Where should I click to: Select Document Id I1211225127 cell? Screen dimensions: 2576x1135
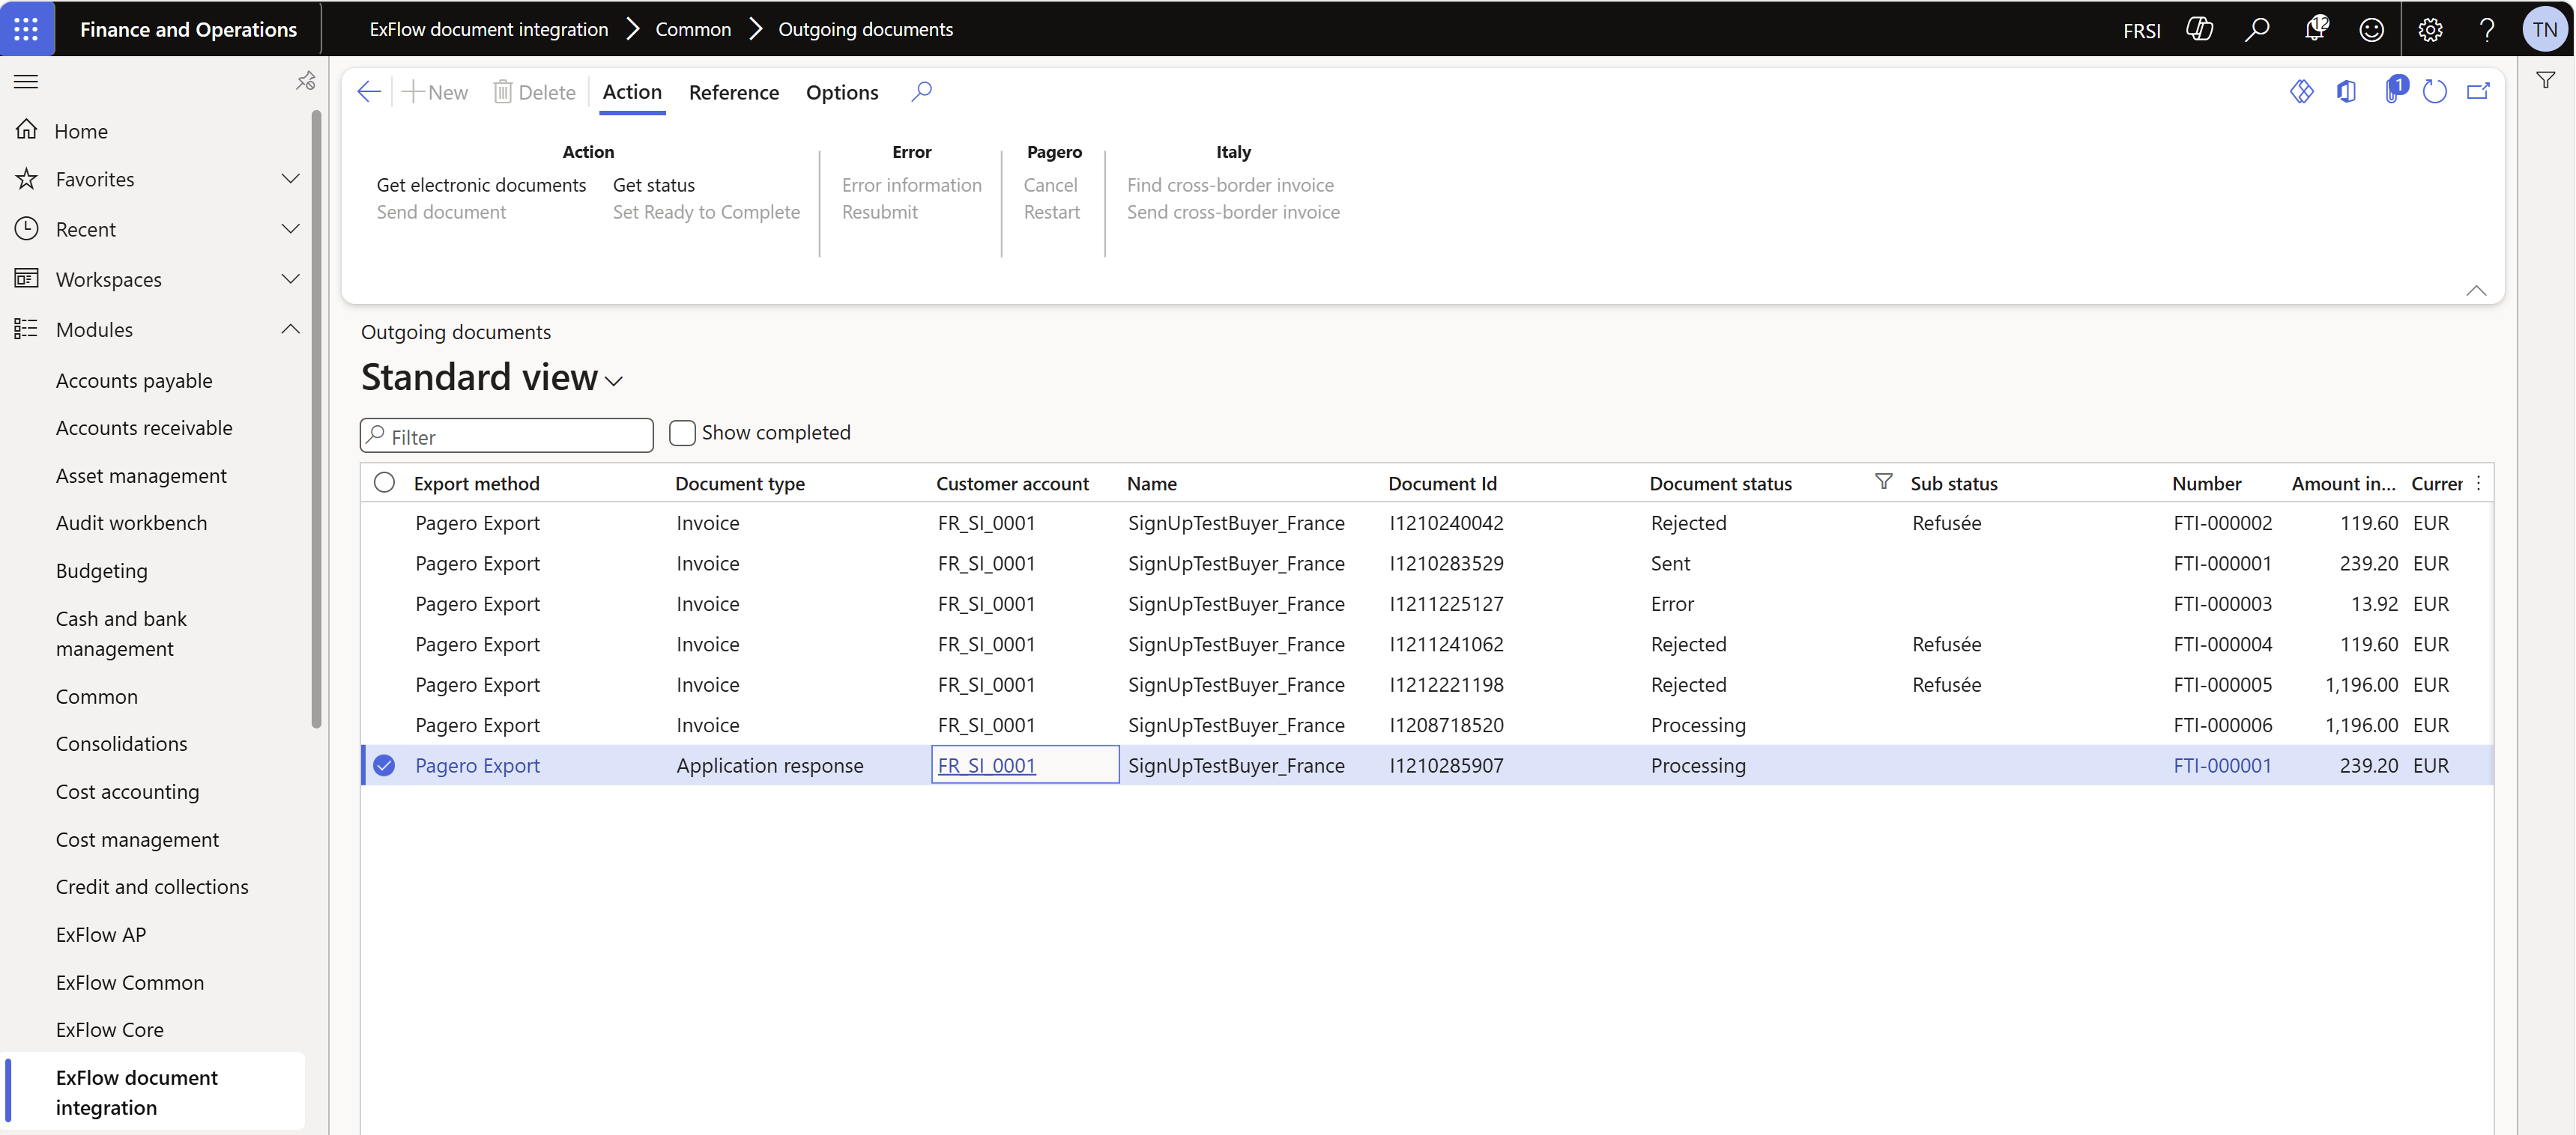(1446, 603)
